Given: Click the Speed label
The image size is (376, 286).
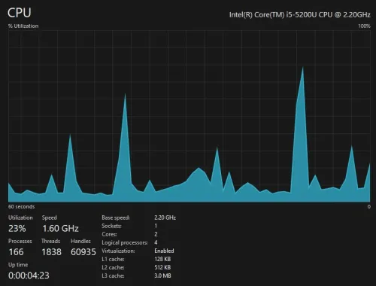Looking at the screenshot, I should point(50,218).
